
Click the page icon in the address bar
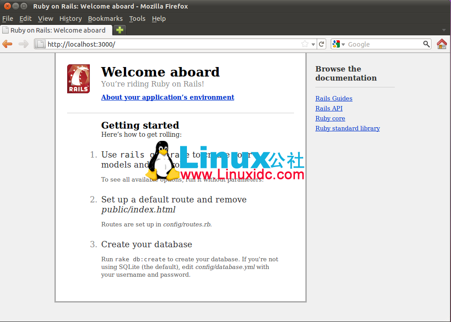[41, 44]
